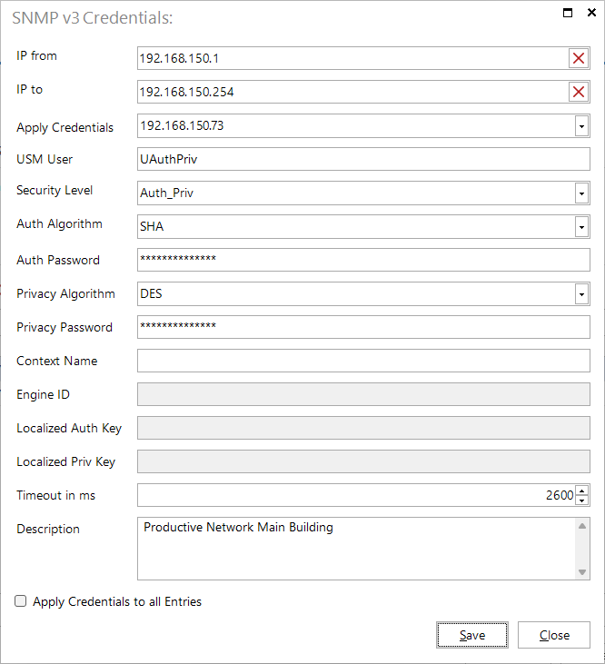Close the dialog with the title bar X
605x664 pixels.
click(x=591, y=13)
